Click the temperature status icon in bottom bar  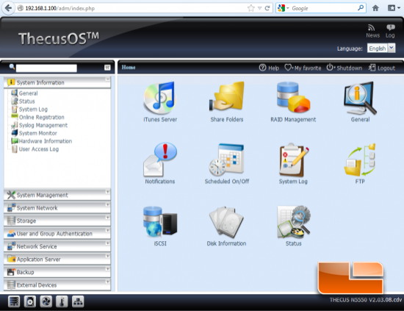click(62, 301)
